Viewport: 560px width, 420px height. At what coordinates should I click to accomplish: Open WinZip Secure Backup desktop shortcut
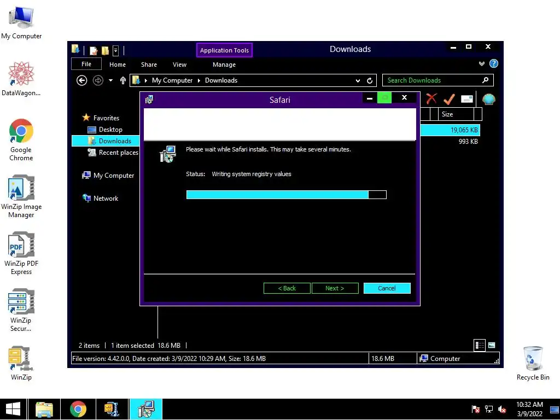click(21, 310)
